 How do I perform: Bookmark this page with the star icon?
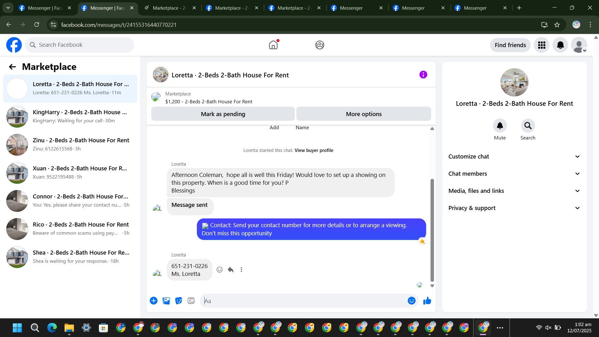557,25
